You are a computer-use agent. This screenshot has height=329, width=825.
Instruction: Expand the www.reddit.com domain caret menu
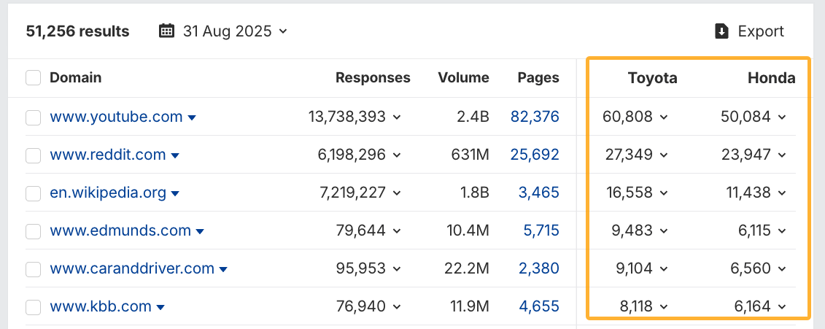175,155
